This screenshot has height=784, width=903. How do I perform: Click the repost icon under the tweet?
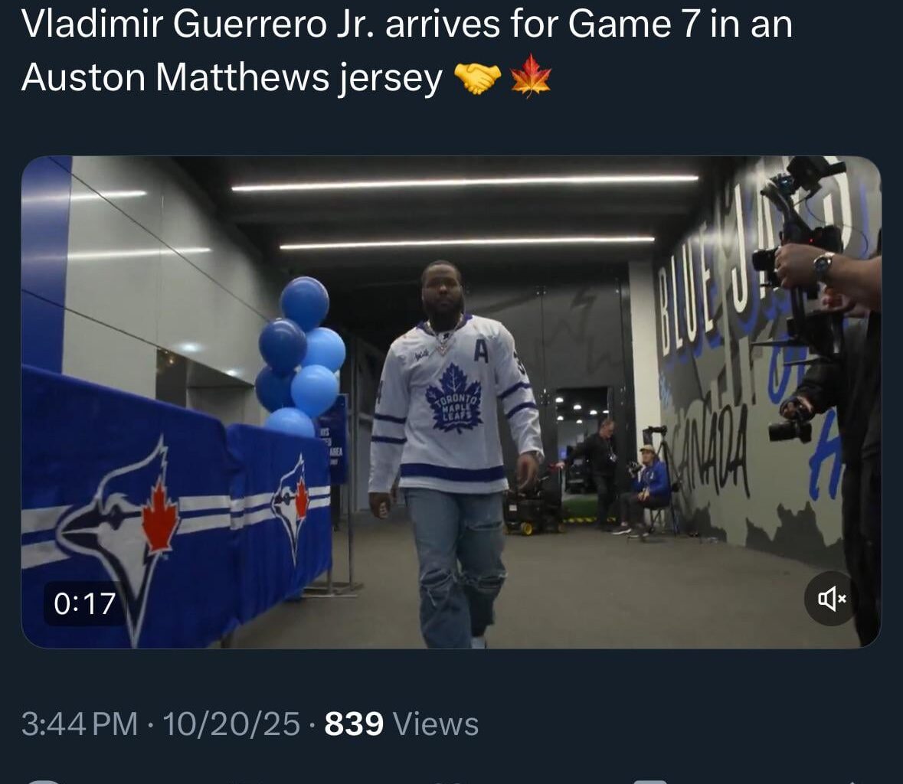(245, 779)
